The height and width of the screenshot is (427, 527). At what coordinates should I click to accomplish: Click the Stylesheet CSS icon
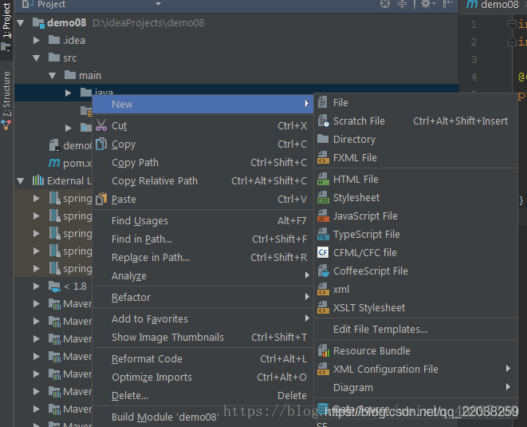pos(323,197)
